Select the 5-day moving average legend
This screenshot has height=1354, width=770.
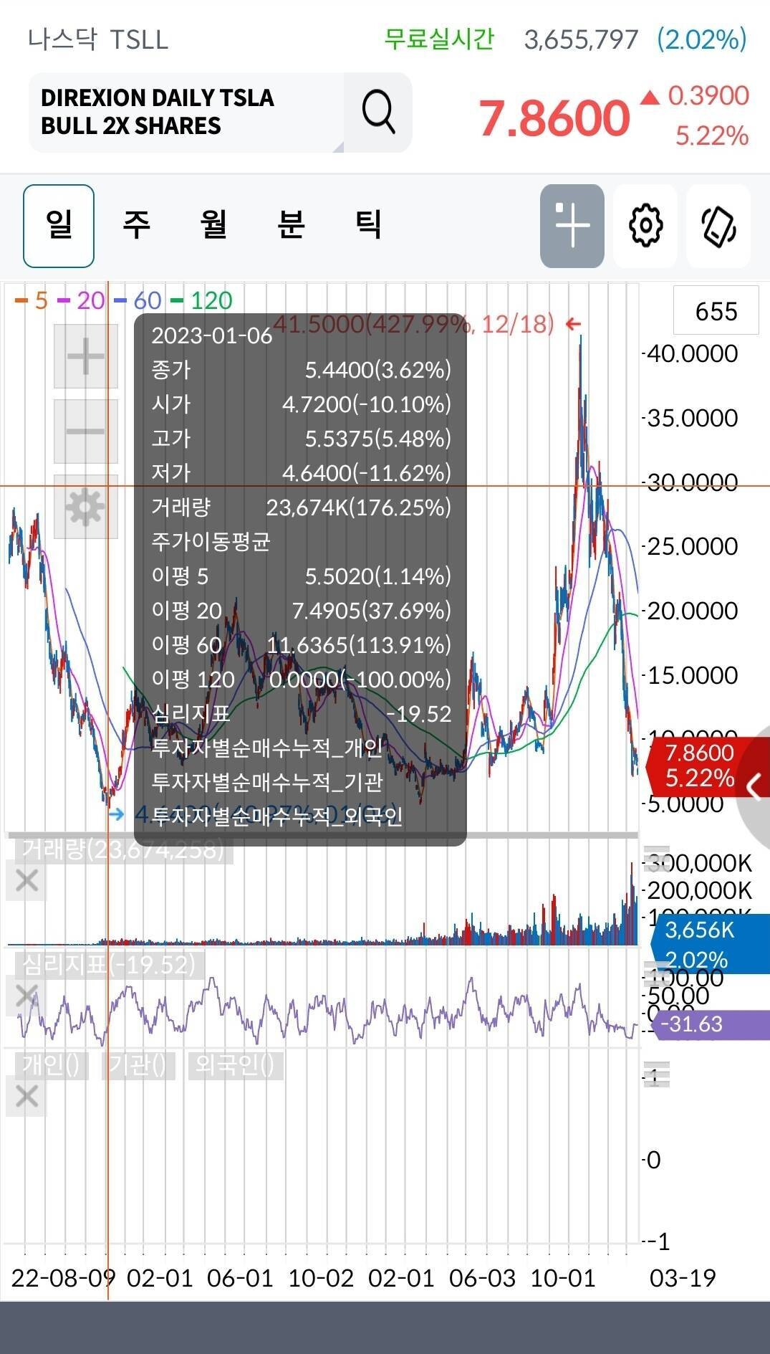[x=32, y=300]
